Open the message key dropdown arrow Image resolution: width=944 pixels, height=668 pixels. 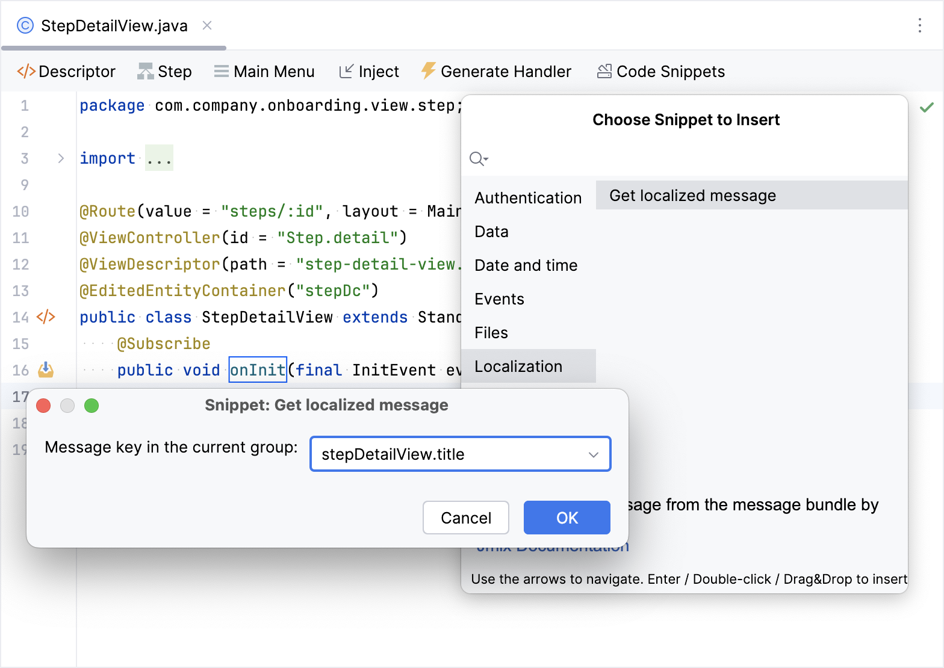click(x=593, y=454)
